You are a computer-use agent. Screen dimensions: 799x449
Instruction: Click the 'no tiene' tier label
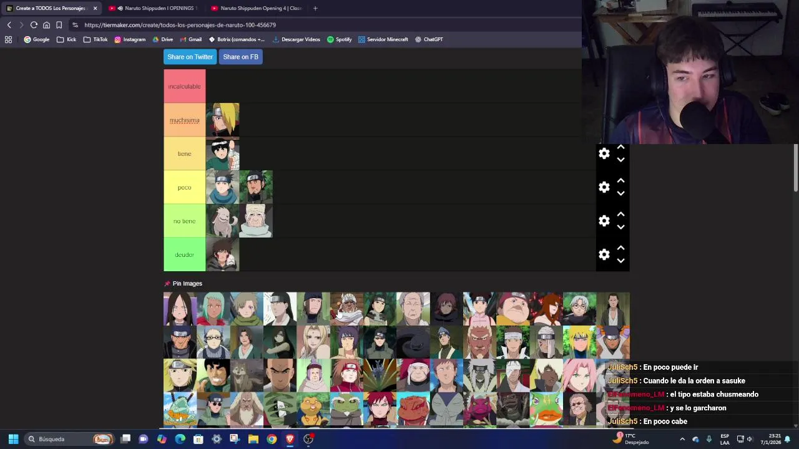coord(184,221)
